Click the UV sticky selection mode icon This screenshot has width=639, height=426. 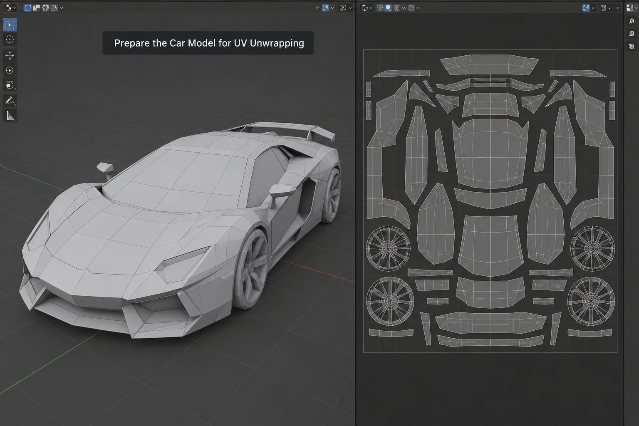(x=396, y=7)
